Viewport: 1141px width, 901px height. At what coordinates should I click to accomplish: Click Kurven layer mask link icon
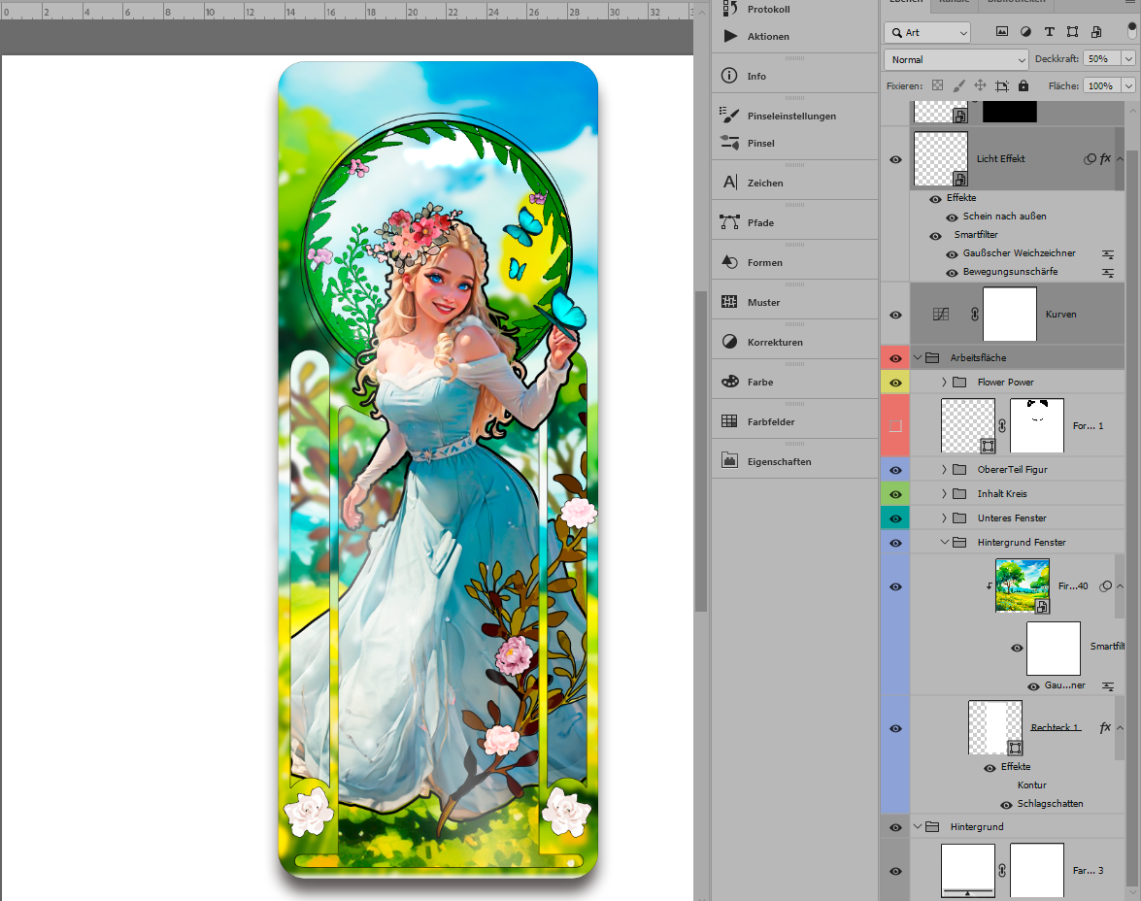click(974, 314)
